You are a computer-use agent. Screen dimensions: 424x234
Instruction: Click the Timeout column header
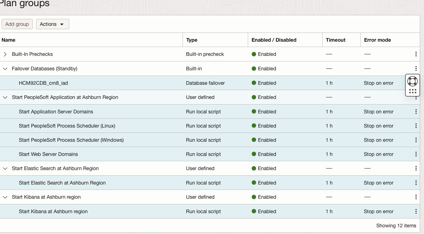[x=336, y=40]
